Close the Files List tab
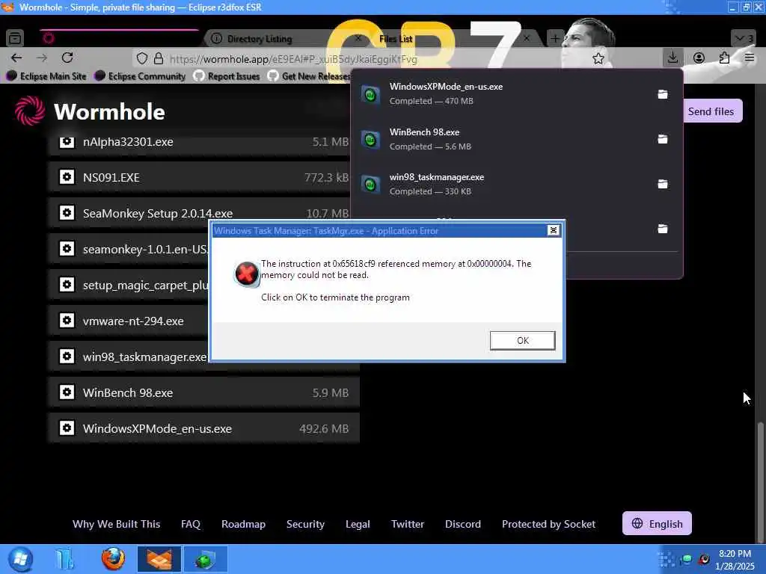 point(527,38)
